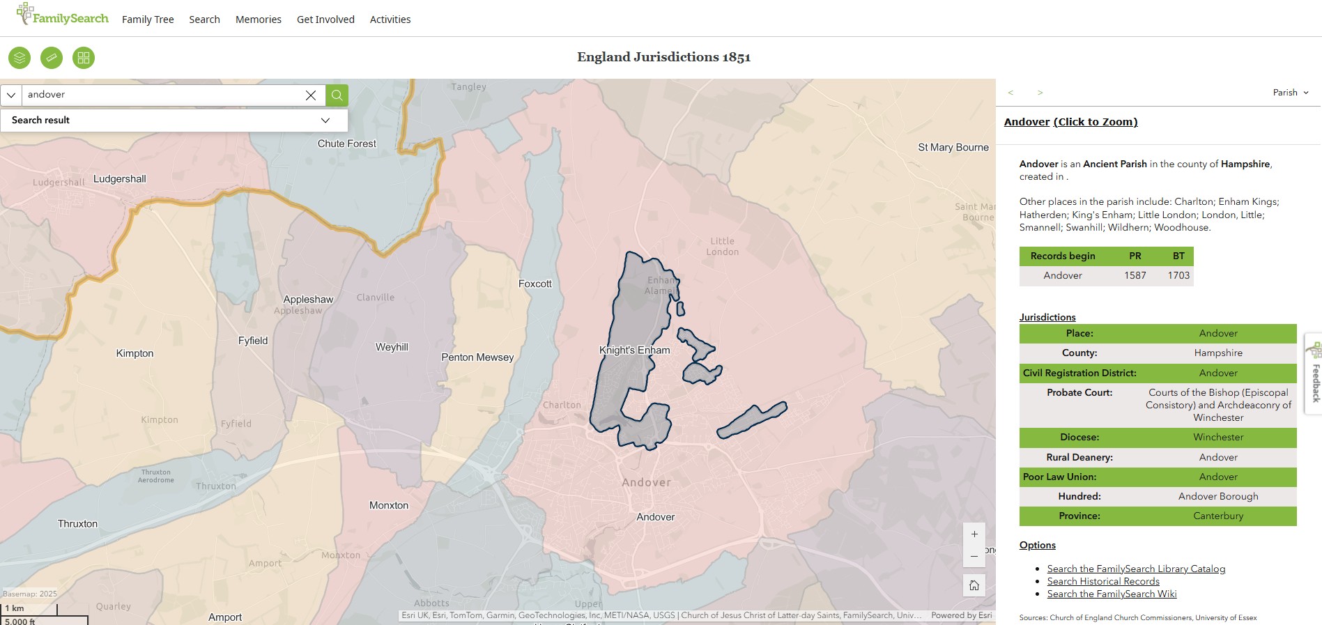Viewport: 1322px width, 625px height.
Task: Open Search the FamilySearch Wiki link
Action: tap(1112, 594)
